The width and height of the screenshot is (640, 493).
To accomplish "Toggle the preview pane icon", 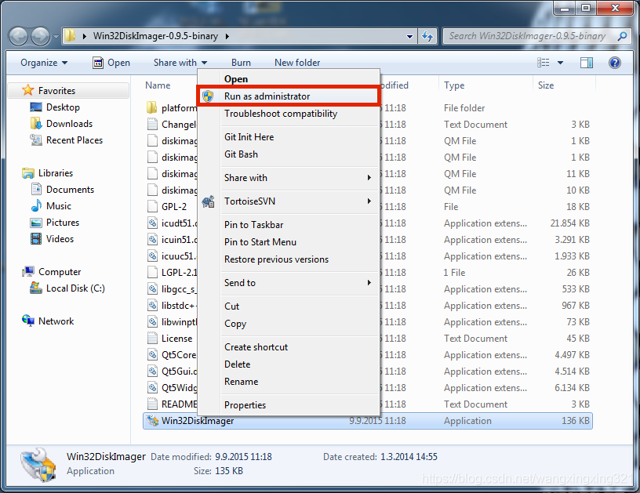I will point(586,63).
